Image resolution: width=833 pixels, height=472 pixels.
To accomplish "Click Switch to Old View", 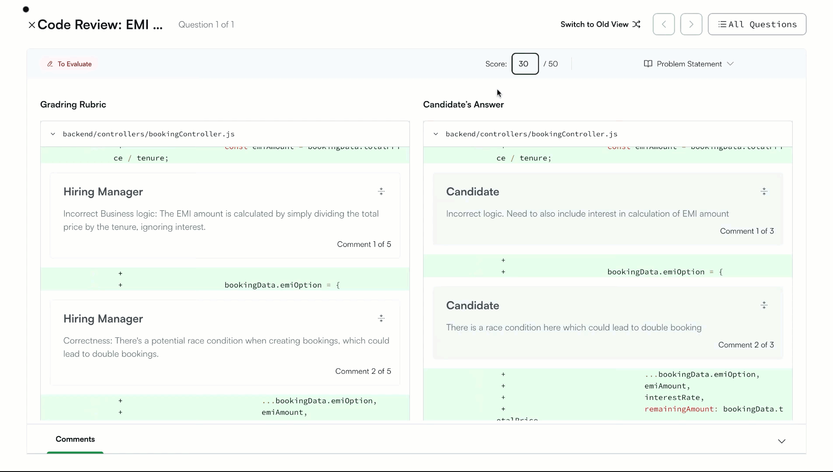I will [594, 24].
